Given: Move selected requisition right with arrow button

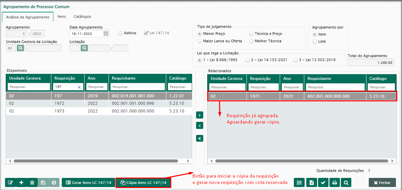Looking at the screenshot, I should [x=200, y=115].
